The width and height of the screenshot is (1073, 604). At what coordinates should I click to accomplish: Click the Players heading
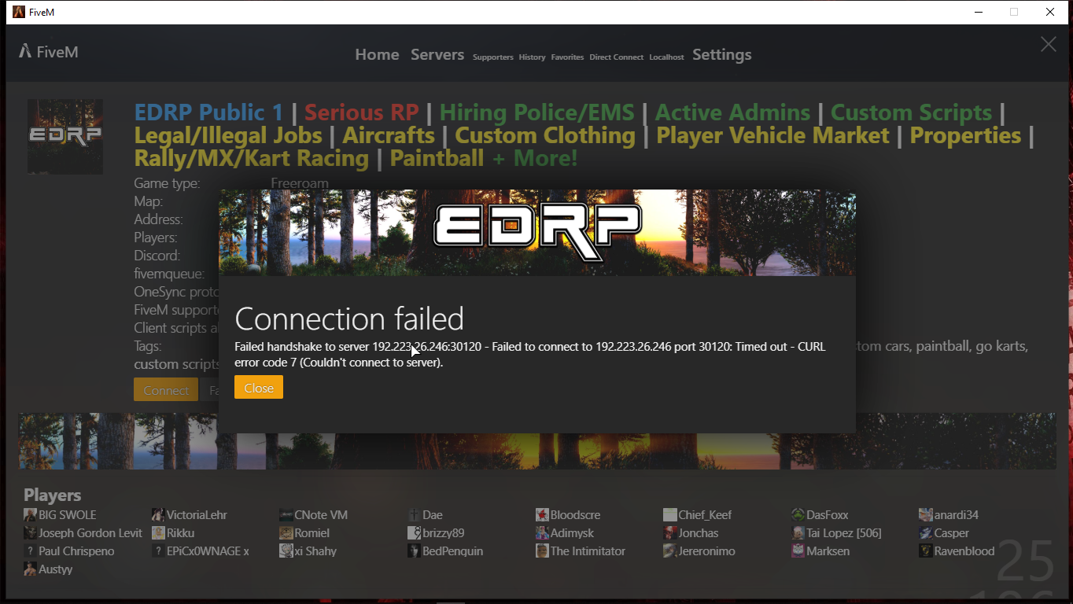tap(53, 495)
